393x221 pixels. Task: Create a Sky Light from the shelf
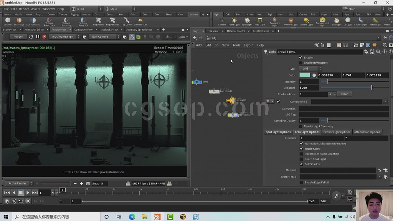point(337,22)
